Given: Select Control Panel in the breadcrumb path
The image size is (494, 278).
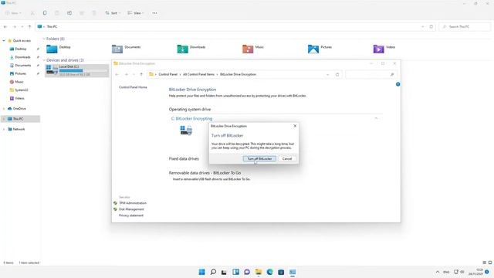Looking at the screenshot, I should 168,74.
